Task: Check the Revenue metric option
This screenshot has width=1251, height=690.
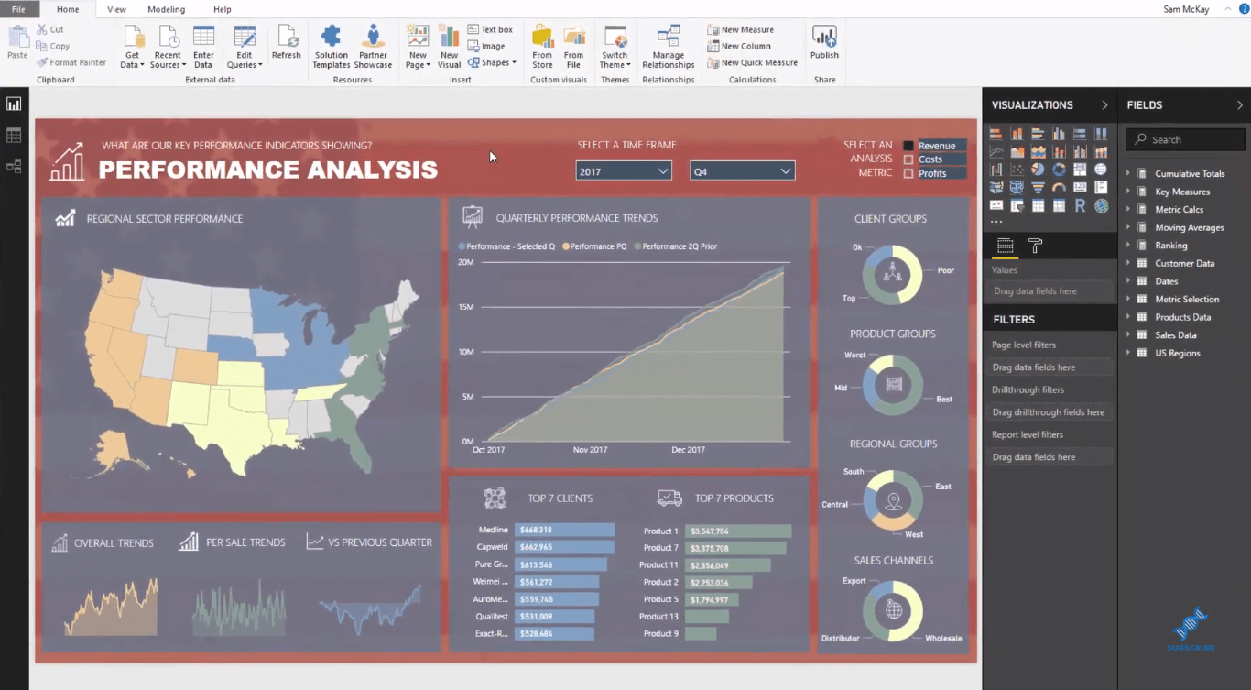Action: (x=908, y=146)
